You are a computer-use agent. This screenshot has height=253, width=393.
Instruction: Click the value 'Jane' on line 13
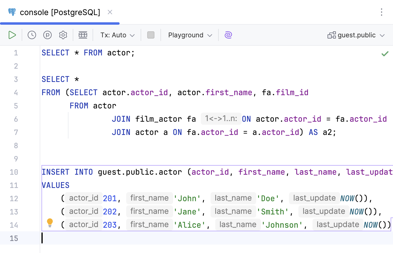click(x=187, y=212)
